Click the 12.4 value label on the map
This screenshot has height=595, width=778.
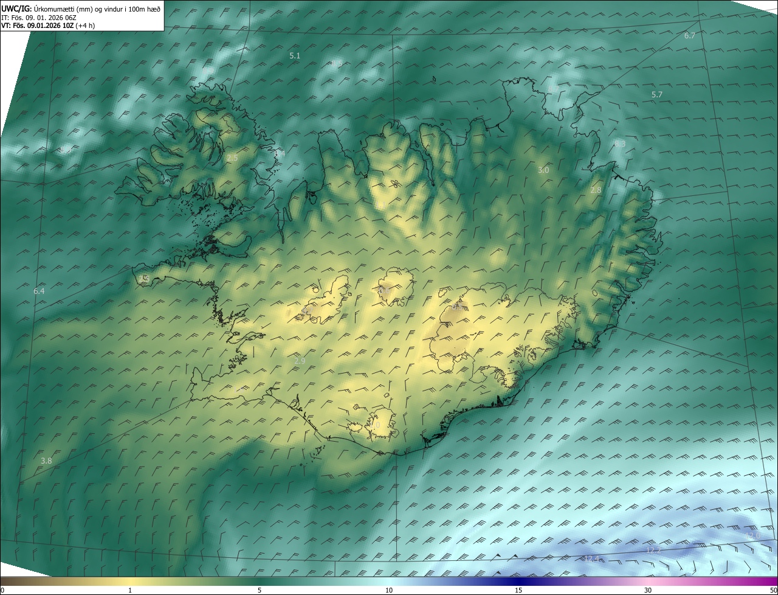(x=591, y=558)
